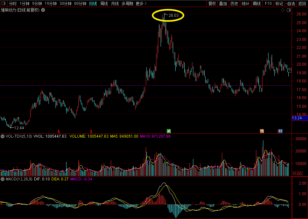Open the MACD indicator dropdown

coord(3,179)
